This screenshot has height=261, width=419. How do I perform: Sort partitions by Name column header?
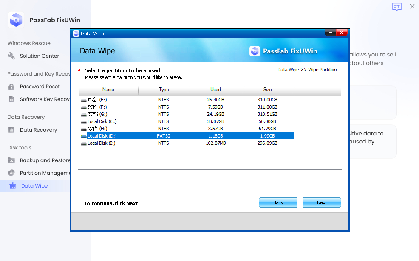click(x=108, y=90)
